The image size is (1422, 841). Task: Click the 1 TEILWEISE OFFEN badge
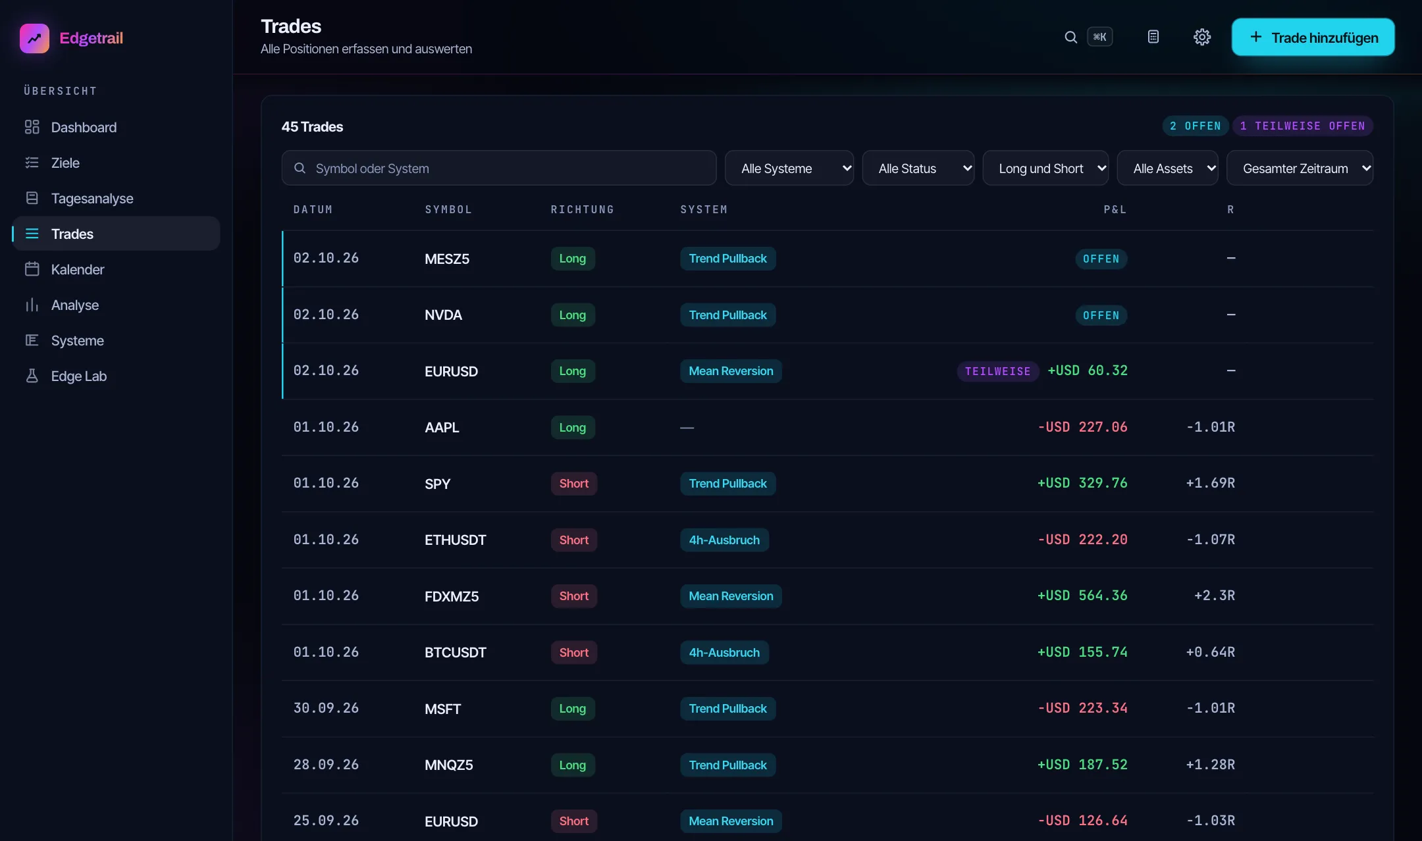1302,126
